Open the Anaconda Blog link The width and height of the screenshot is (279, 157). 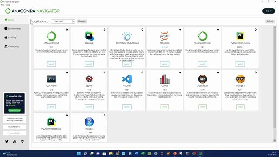pos(14,133)
